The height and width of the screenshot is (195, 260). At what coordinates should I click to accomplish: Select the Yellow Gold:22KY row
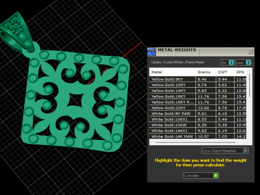tap(198, 108)
